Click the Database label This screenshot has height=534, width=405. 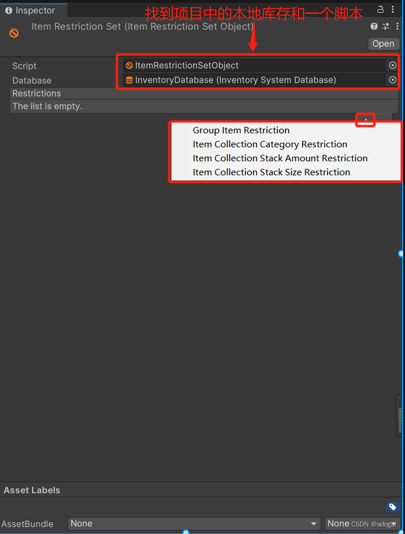point(31,81)
